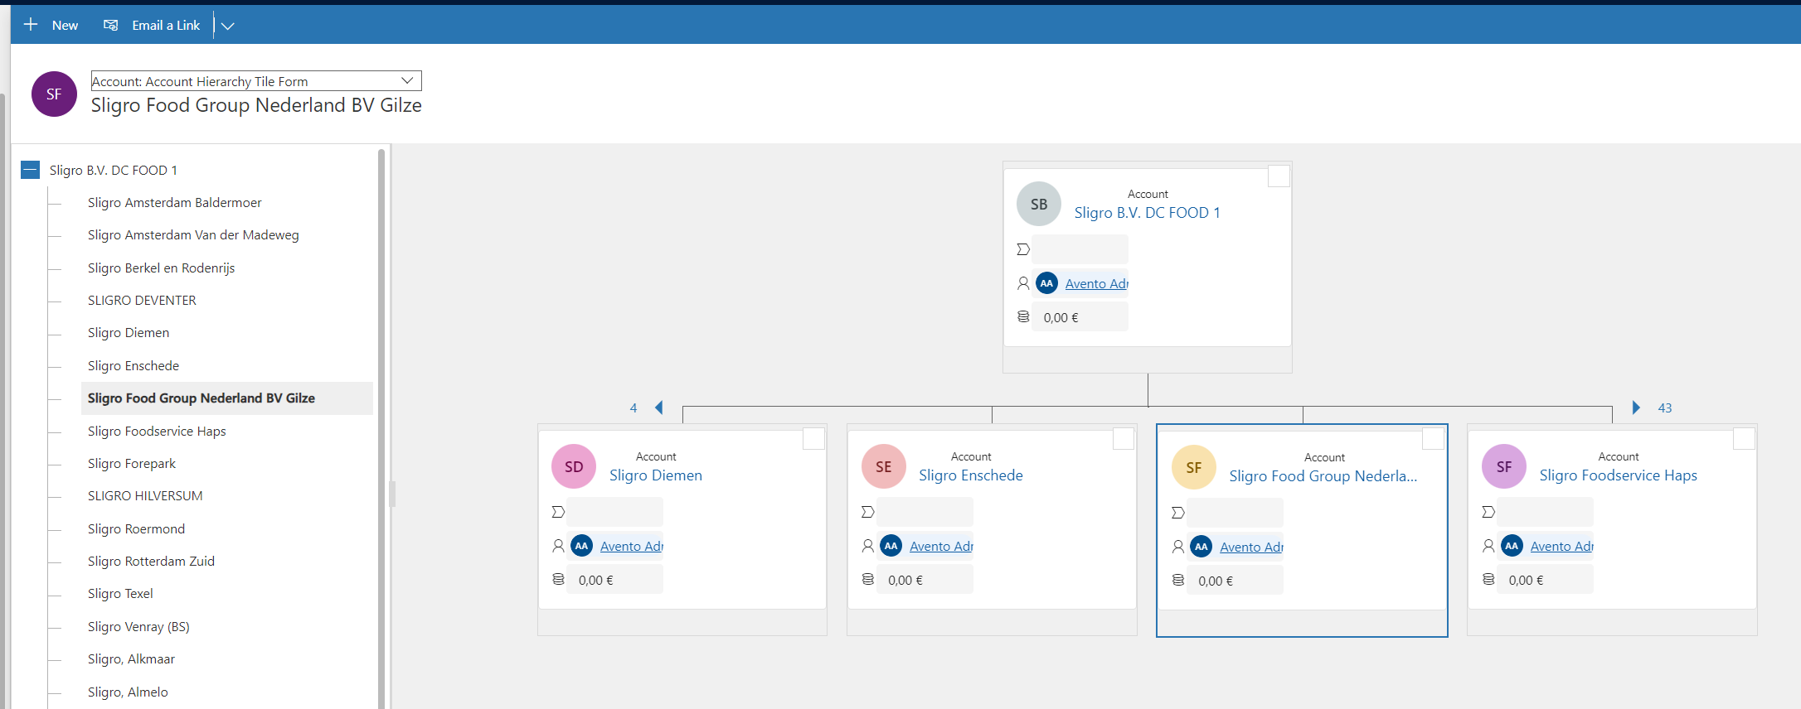Tick the checkbox on Sligro Diemen tile
This screenshot has height=709, width=1801.
pyautogui.click(x=813, y=439)
